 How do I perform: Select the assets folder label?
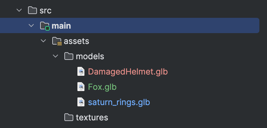coord(76,41)
